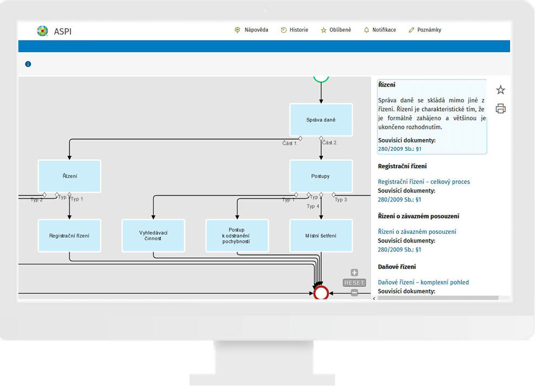Reset the diagram zoom with RESET
The width and height of the screenshot is (535, 386).
[354, 283]
